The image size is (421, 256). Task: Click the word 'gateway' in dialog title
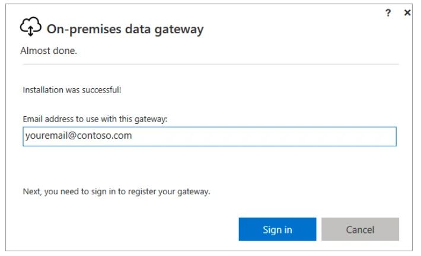[x=179, y=30]
